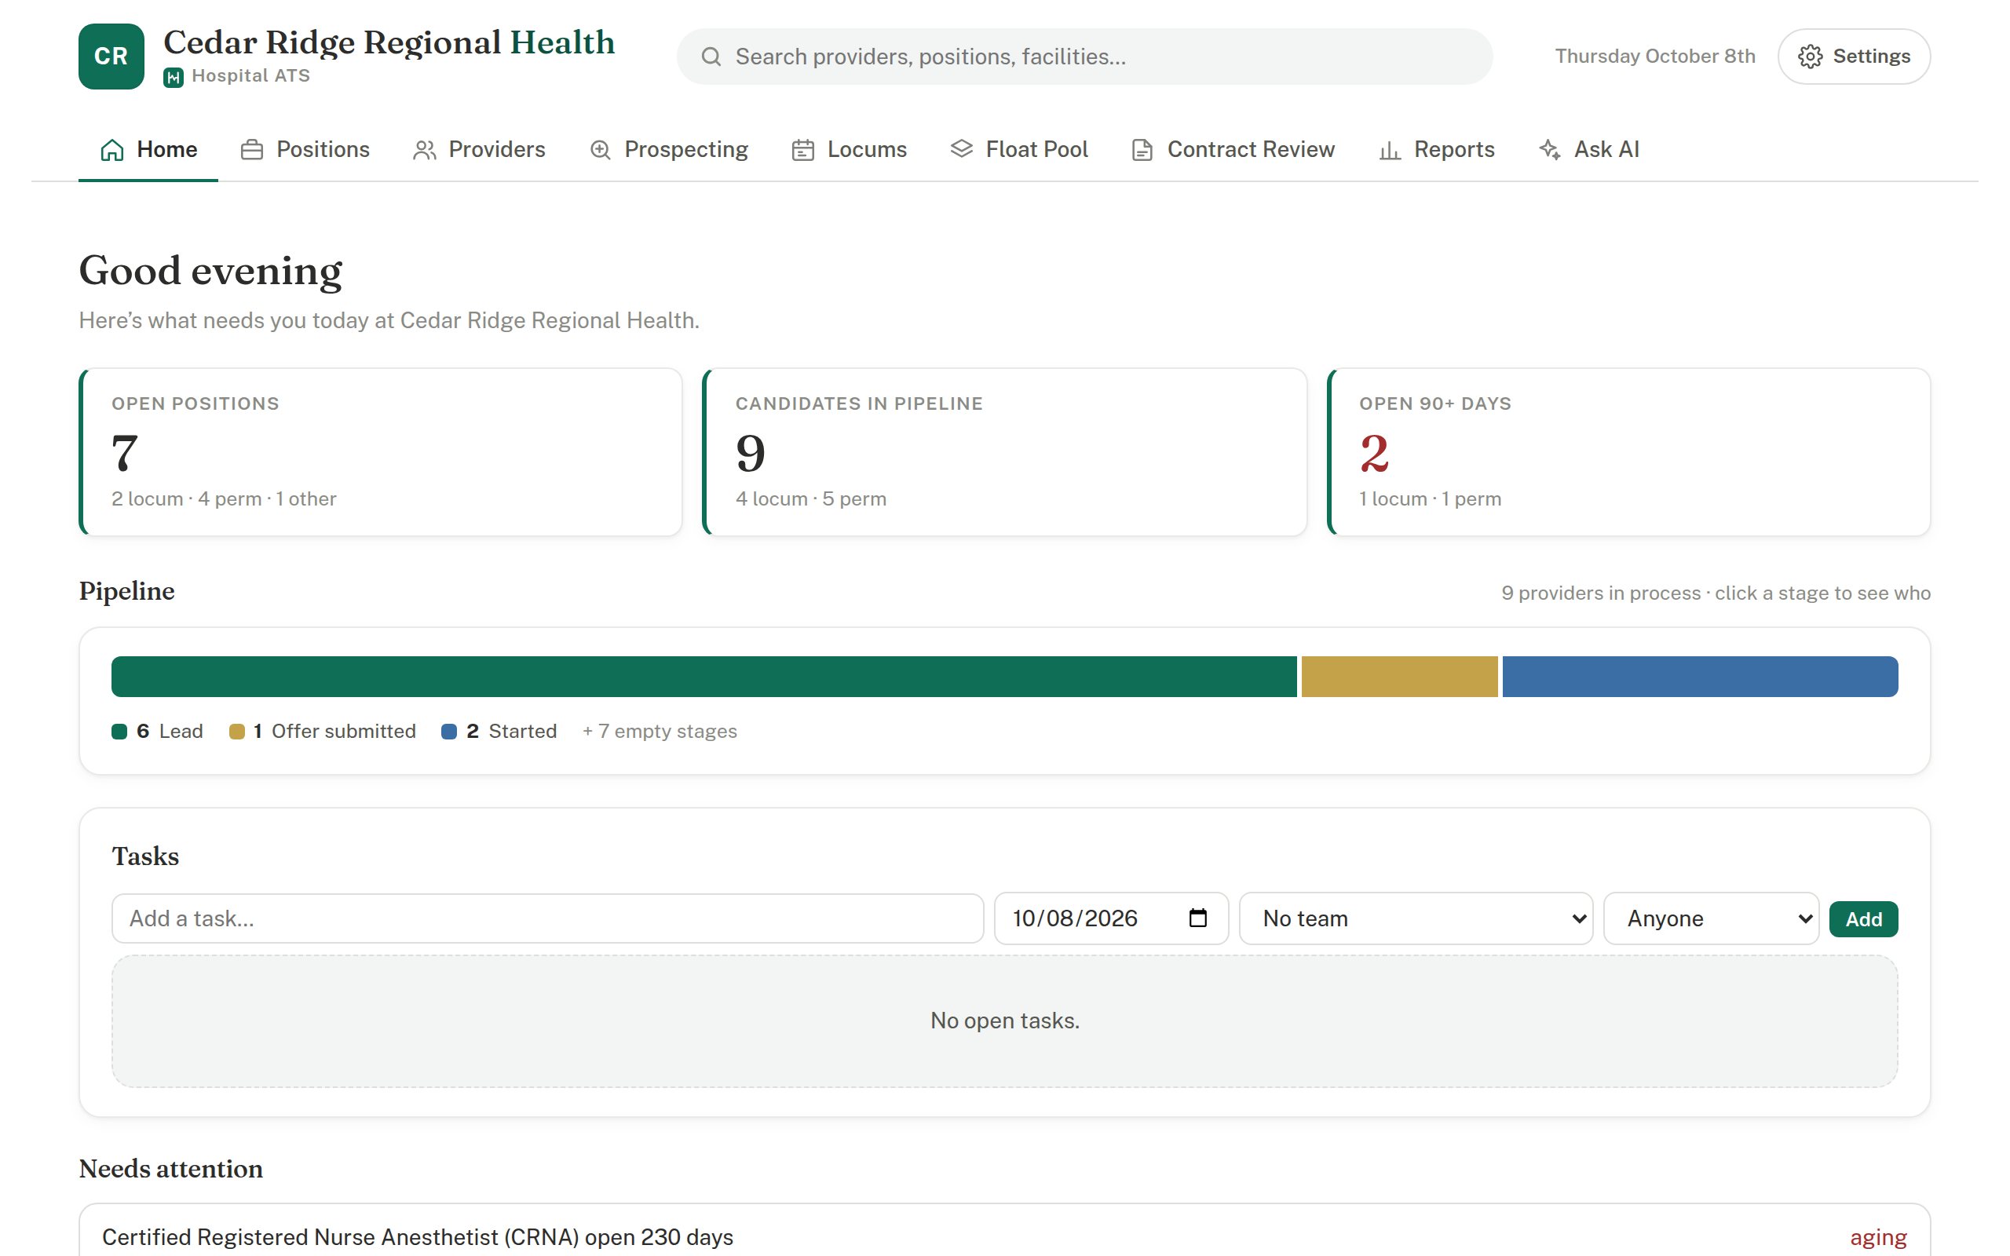Click the search providers, positions, facilities field

coord(1085,57)
